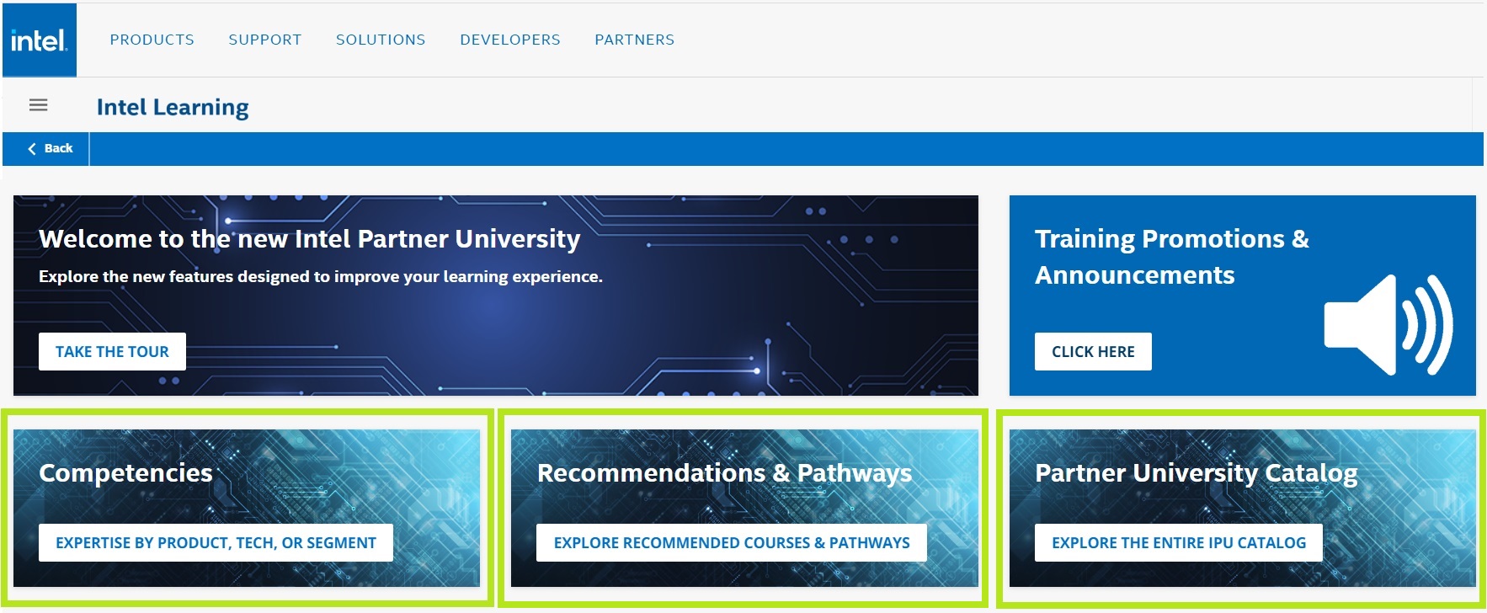Viewport: 1487px width, 613px height.
Task: Click the Intel Learning title
Action: coord(173,108)
